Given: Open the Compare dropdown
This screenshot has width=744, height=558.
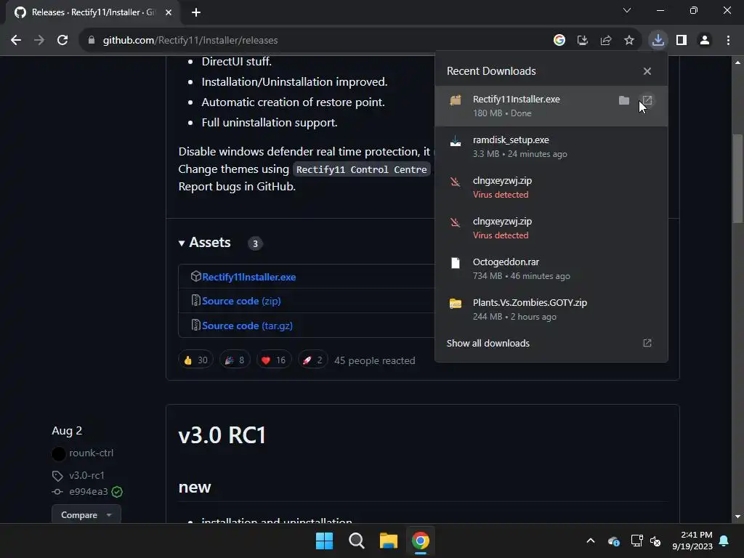Looking at the screenshot, I should pyautogui.click(x=86, y=515).
